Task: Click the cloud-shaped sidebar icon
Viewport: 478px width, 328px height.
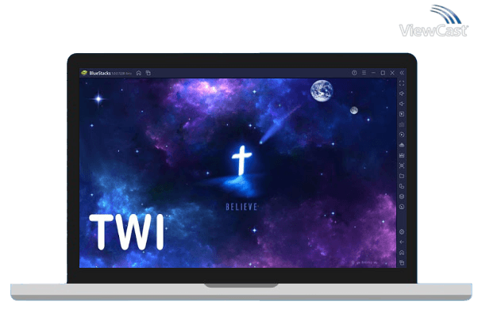Action: tap(402, 145)
